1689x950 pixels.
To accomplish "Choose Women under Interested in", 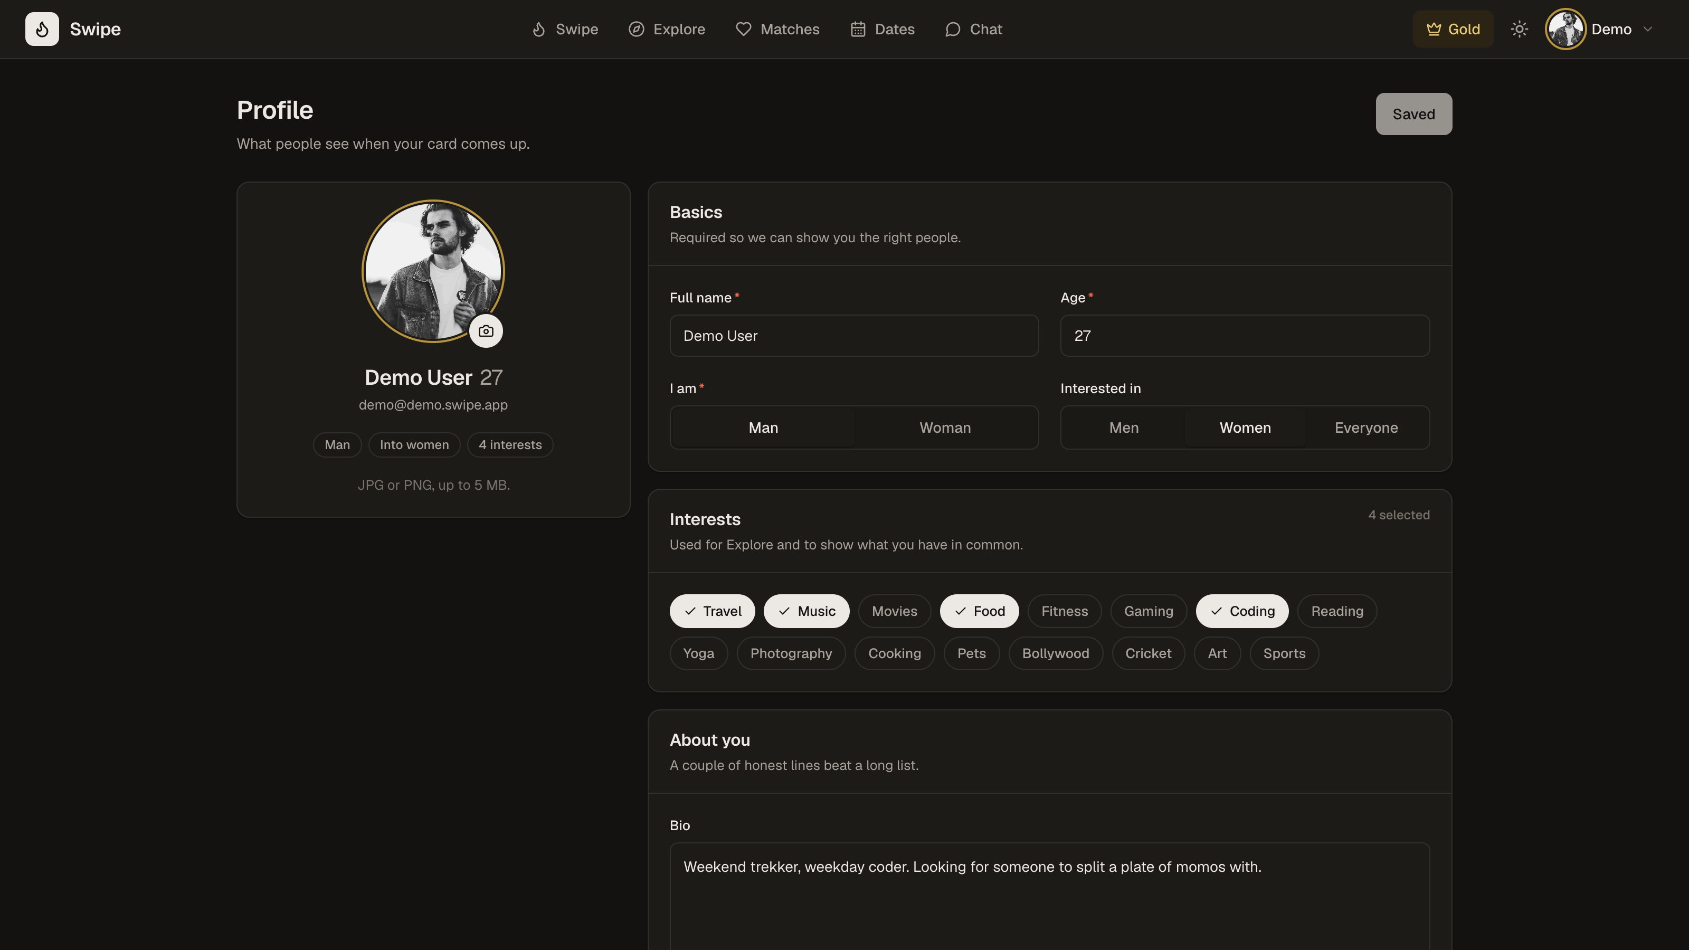I will tap(1245, 427).
